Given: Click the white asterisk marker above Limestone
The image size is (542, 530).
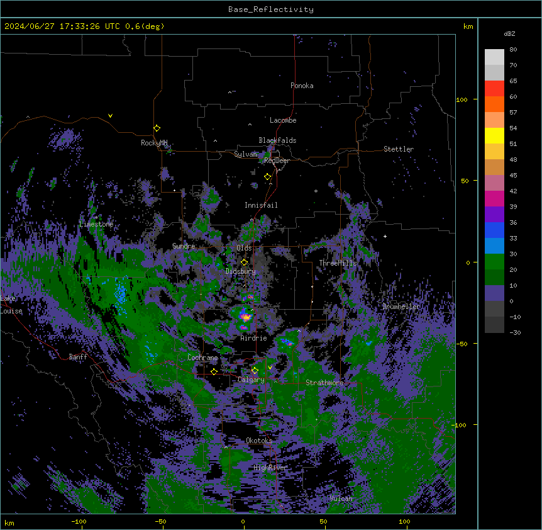Looking at the screenshot, I should [x=96, y=217].
